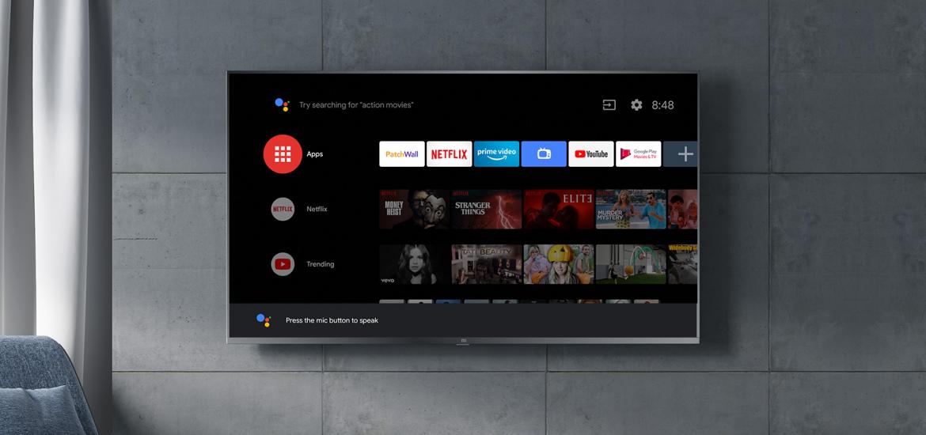
Task: Launch the Netflix app tile
Action: 449,154
